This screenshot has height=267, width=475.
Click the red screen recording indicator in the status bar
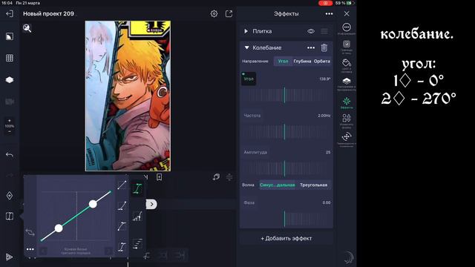325,3
